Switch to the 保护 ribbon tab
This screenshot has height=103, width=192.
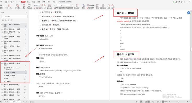tap(49, 2)
